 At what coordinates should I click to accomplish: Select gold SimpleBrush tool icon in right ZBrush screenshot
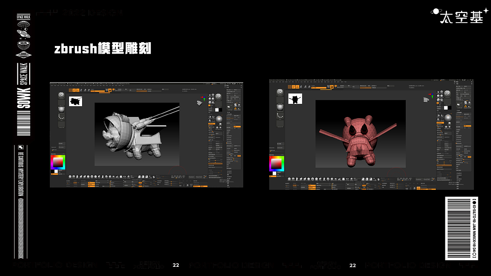point(465,107)
